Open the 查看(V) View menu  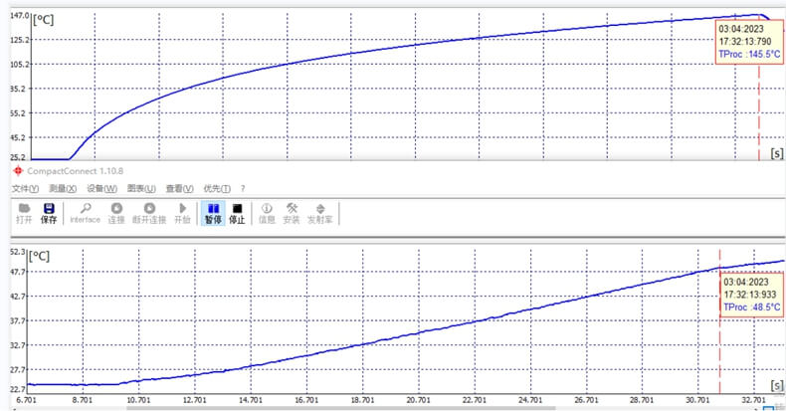pyautogui.click(x=180, y=188)
